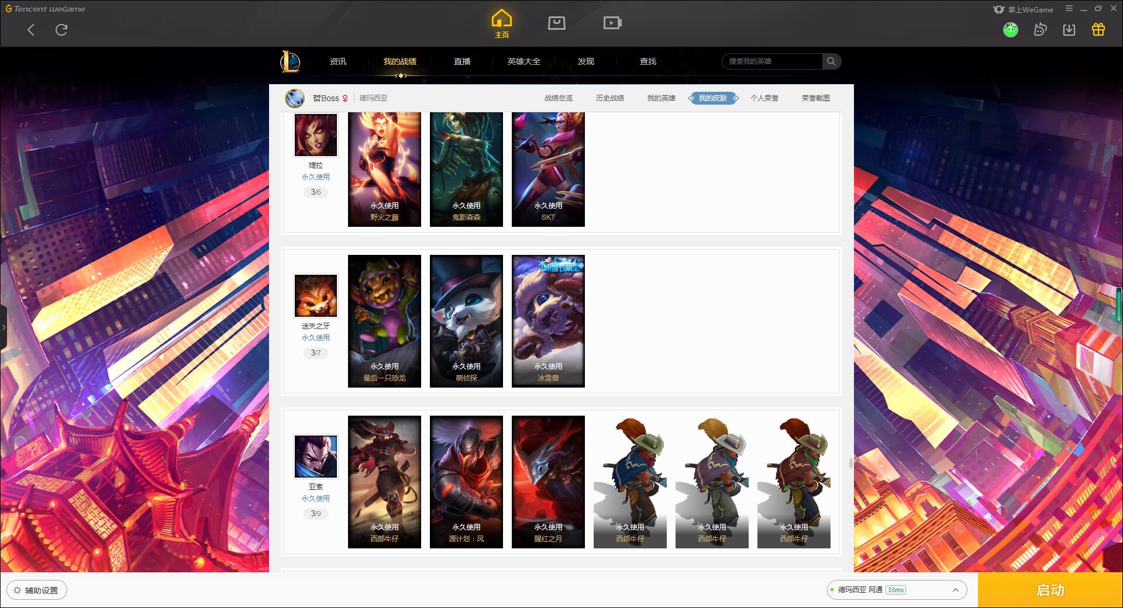Select 我的战绩 tab

(400, 61)
